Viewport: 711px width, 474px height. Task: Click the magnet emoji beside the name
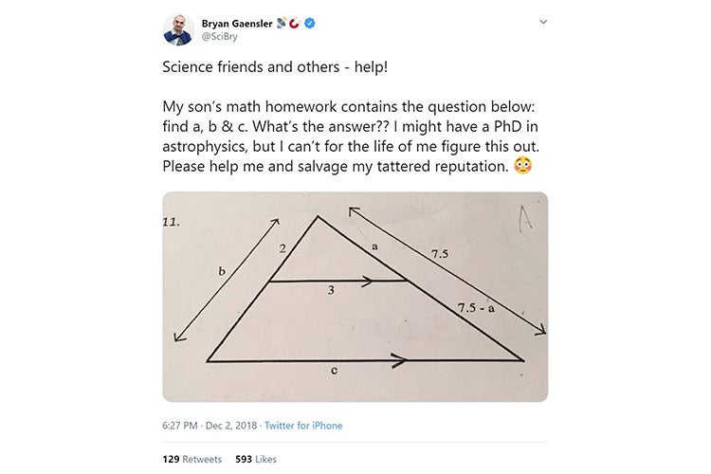coord(295,23)
